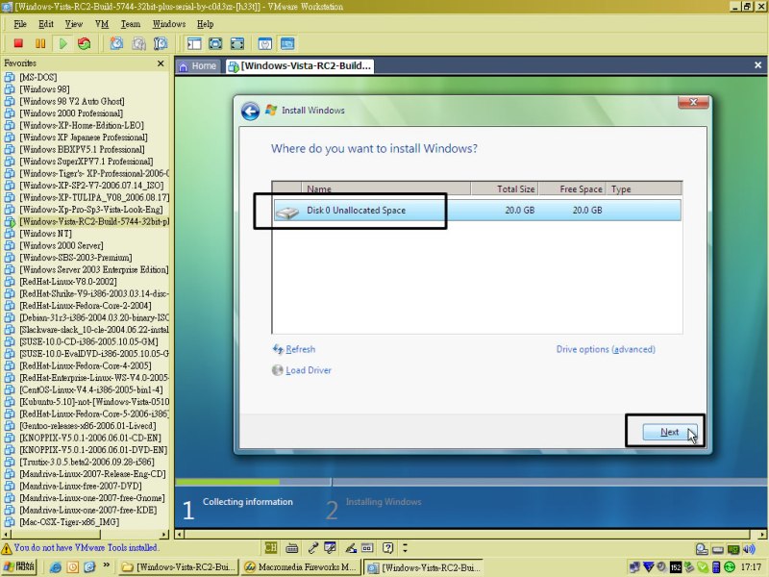Click the VMware sound device status icon
Viewport: 769px width, 577px height.
click(x=749, y=549)
